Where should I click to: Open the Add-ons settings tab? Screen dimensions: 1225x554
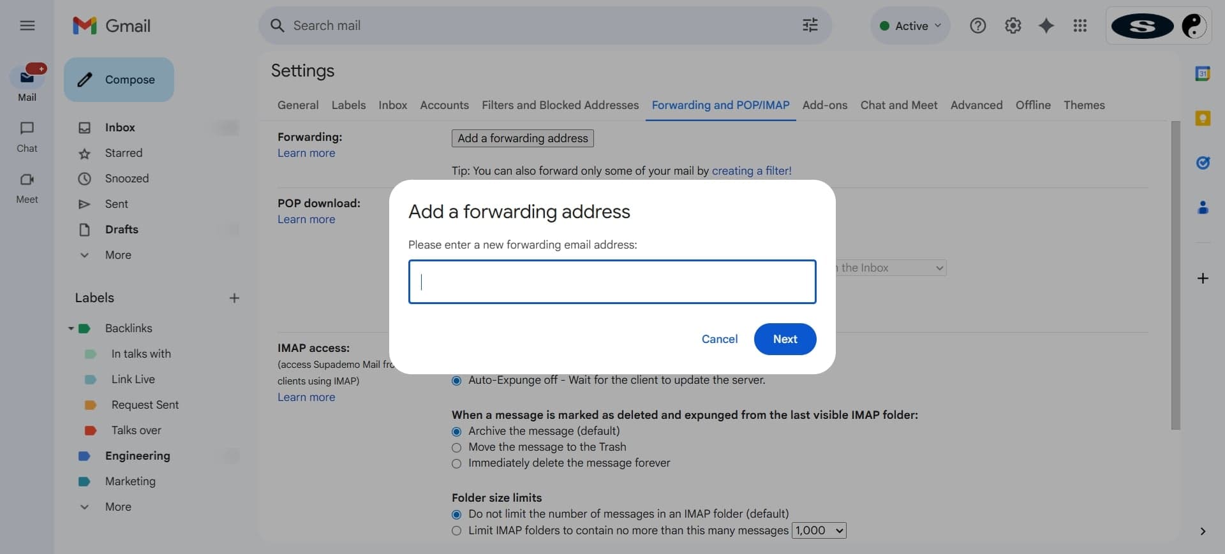pyautogui.click(x=825, y=105)
